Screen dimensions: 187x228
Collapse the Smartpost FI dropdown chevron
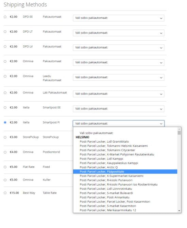(161, 124)
